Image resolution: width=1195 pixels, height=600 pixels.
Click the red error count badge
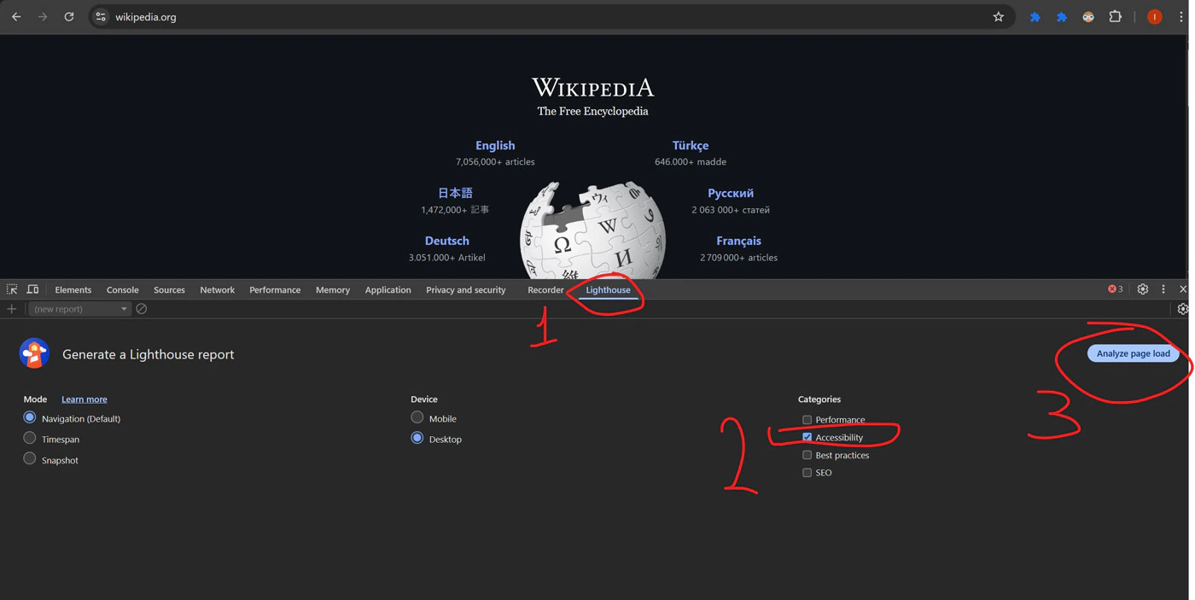1116,289
